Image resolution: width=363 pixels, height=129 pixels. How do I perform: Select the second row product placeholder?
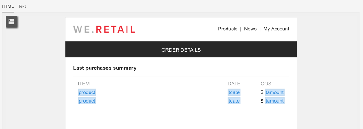point(87,101)
